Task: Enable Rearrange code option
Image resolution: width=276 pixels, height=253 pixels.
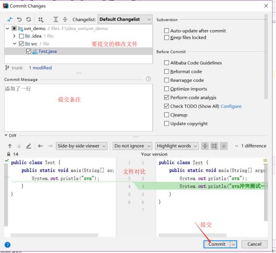Action: 166,80
